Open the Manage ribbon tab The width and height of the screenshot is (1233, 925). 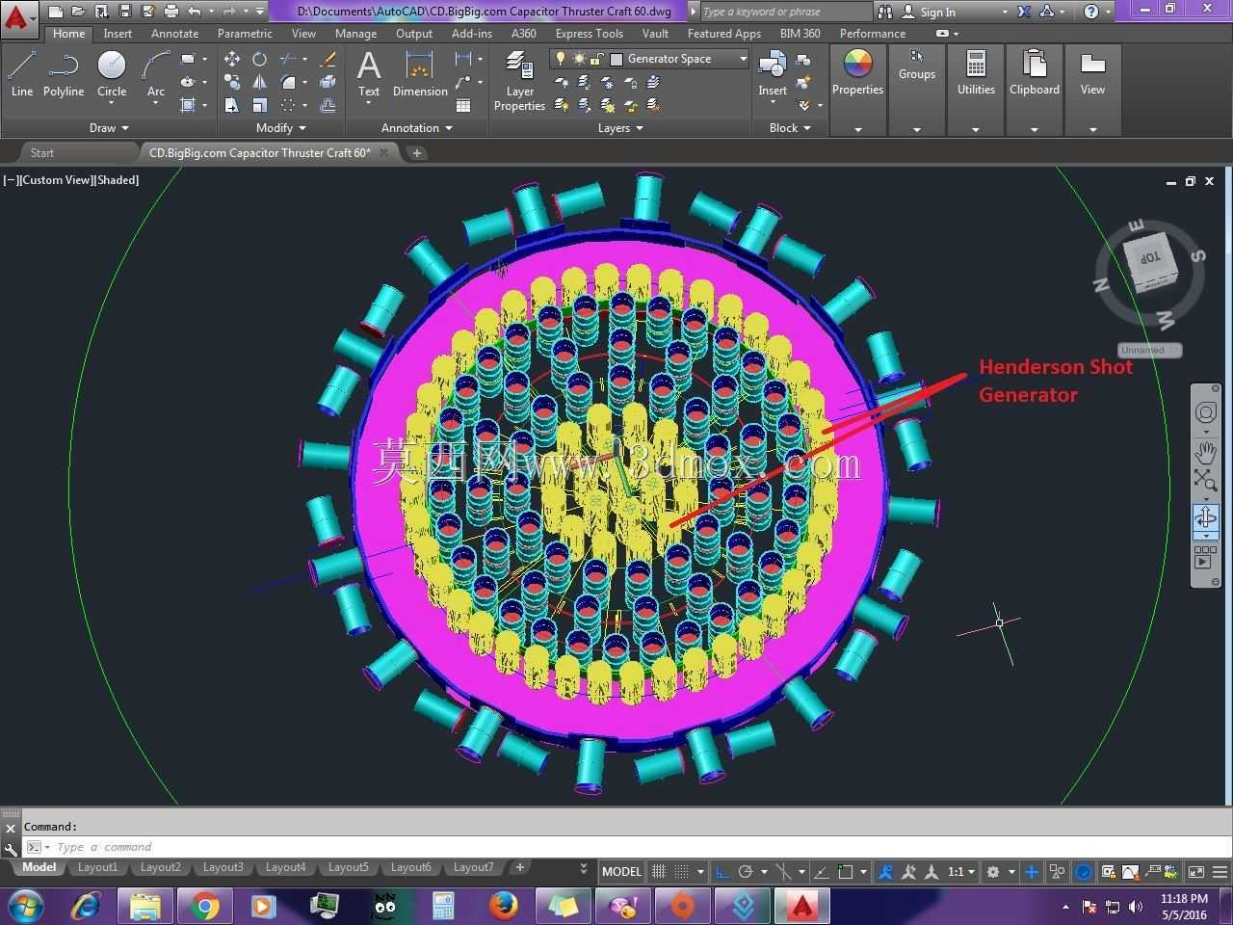click(355, 34)
